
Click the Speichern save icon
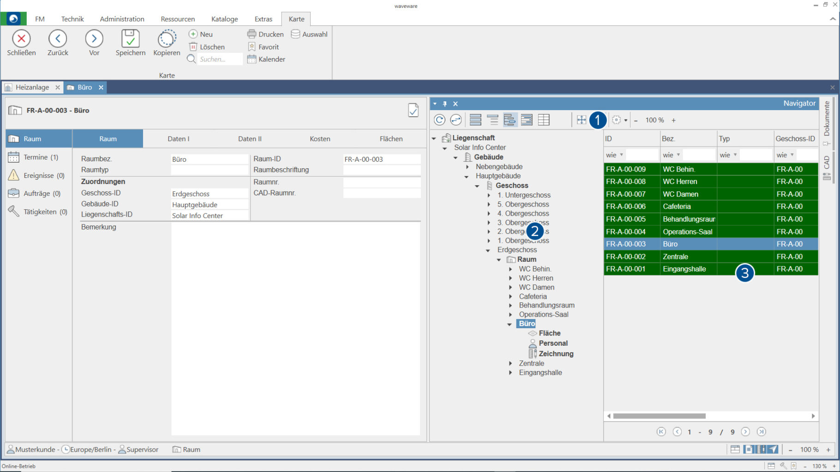click(x=130, y=39)
